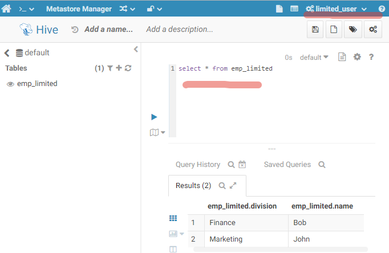Save the query using the floppy disk icon

(315, 30)
